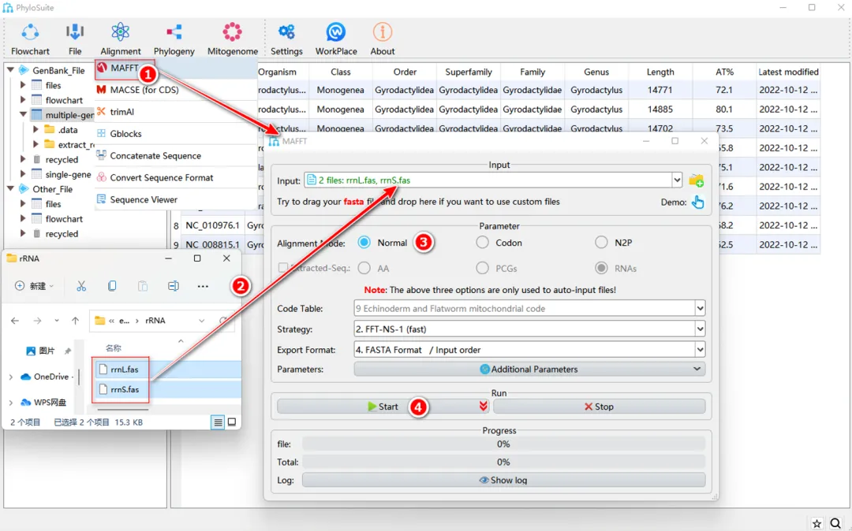Switch rRNA window to large icons view

(232, 422)
